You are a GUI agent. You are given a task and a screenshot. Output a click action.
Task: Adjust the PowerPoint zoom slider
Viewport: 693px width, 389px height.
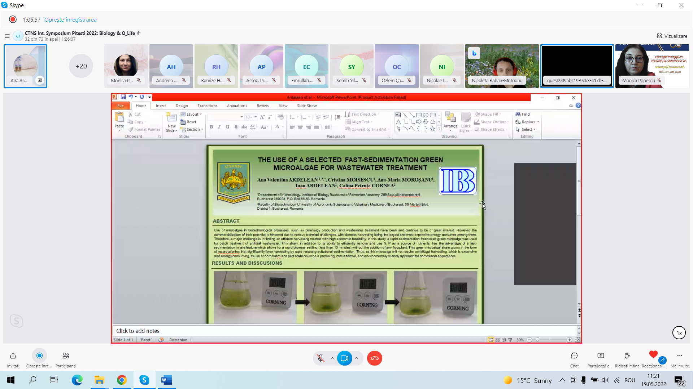click(537, 340)
